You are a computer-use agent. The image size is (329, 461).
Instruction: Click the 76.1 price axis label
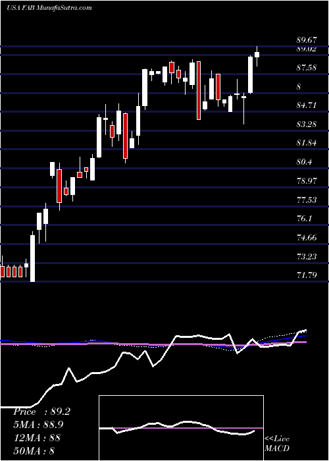point(304,219)
